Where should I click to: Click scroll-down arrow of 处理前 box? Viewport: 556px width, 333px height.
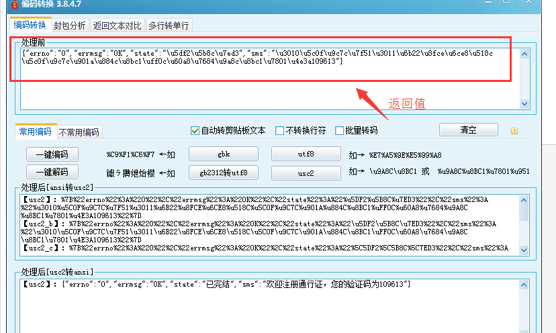(x=524, y=104)
